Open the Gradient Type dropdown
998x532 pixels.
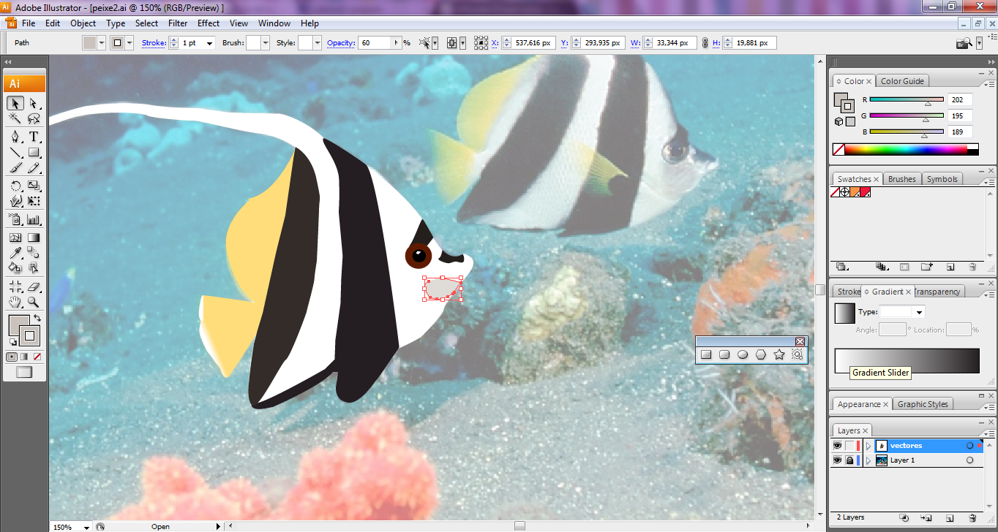click(920, 312)
